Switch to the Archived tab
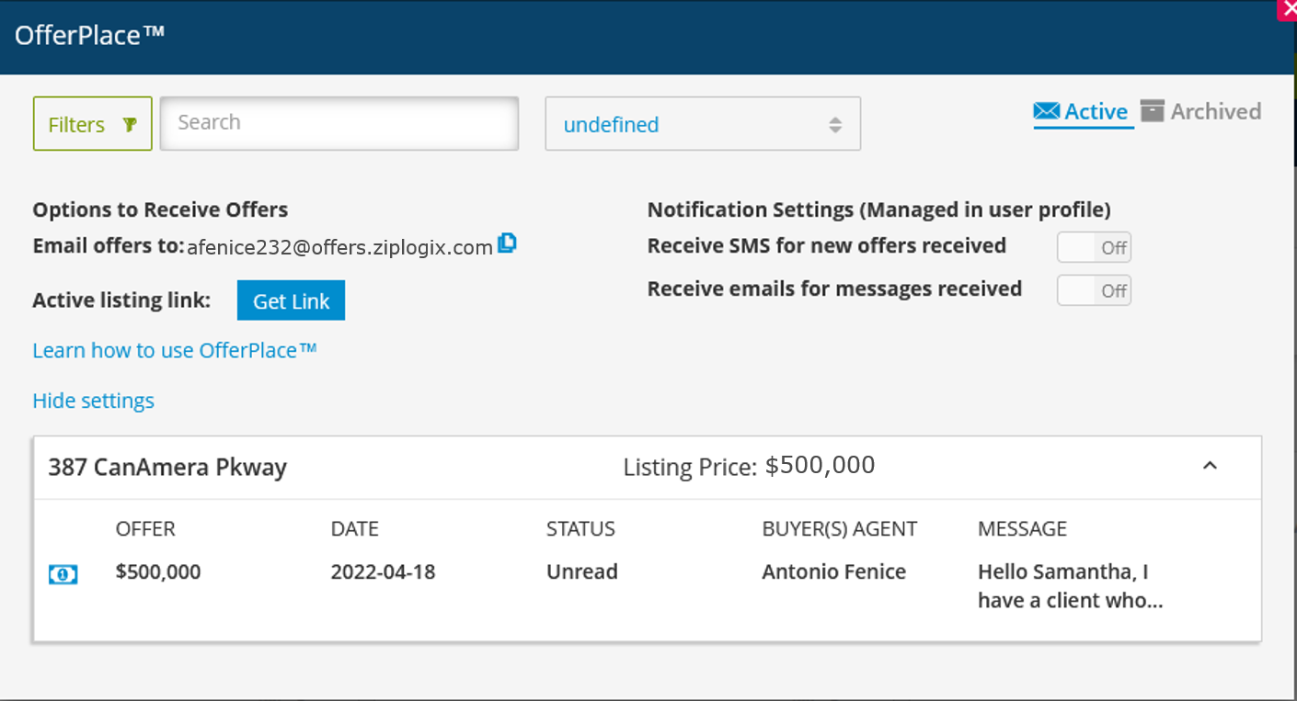1297x701 pixels. (1215, 110)
